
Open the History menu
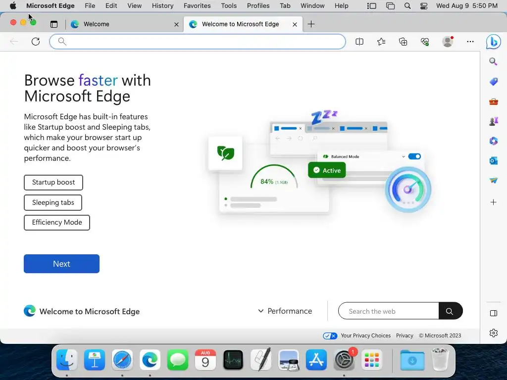(162, 6)
